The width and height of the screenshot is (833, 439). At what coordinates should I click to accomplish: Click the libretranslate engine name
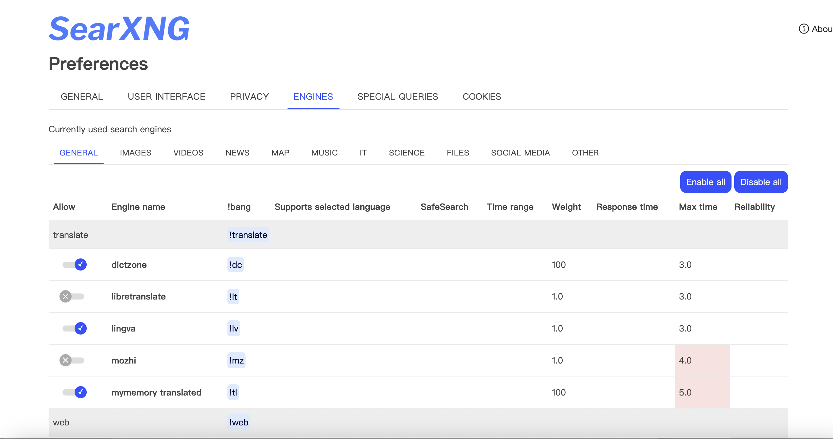tap(138, 296)
